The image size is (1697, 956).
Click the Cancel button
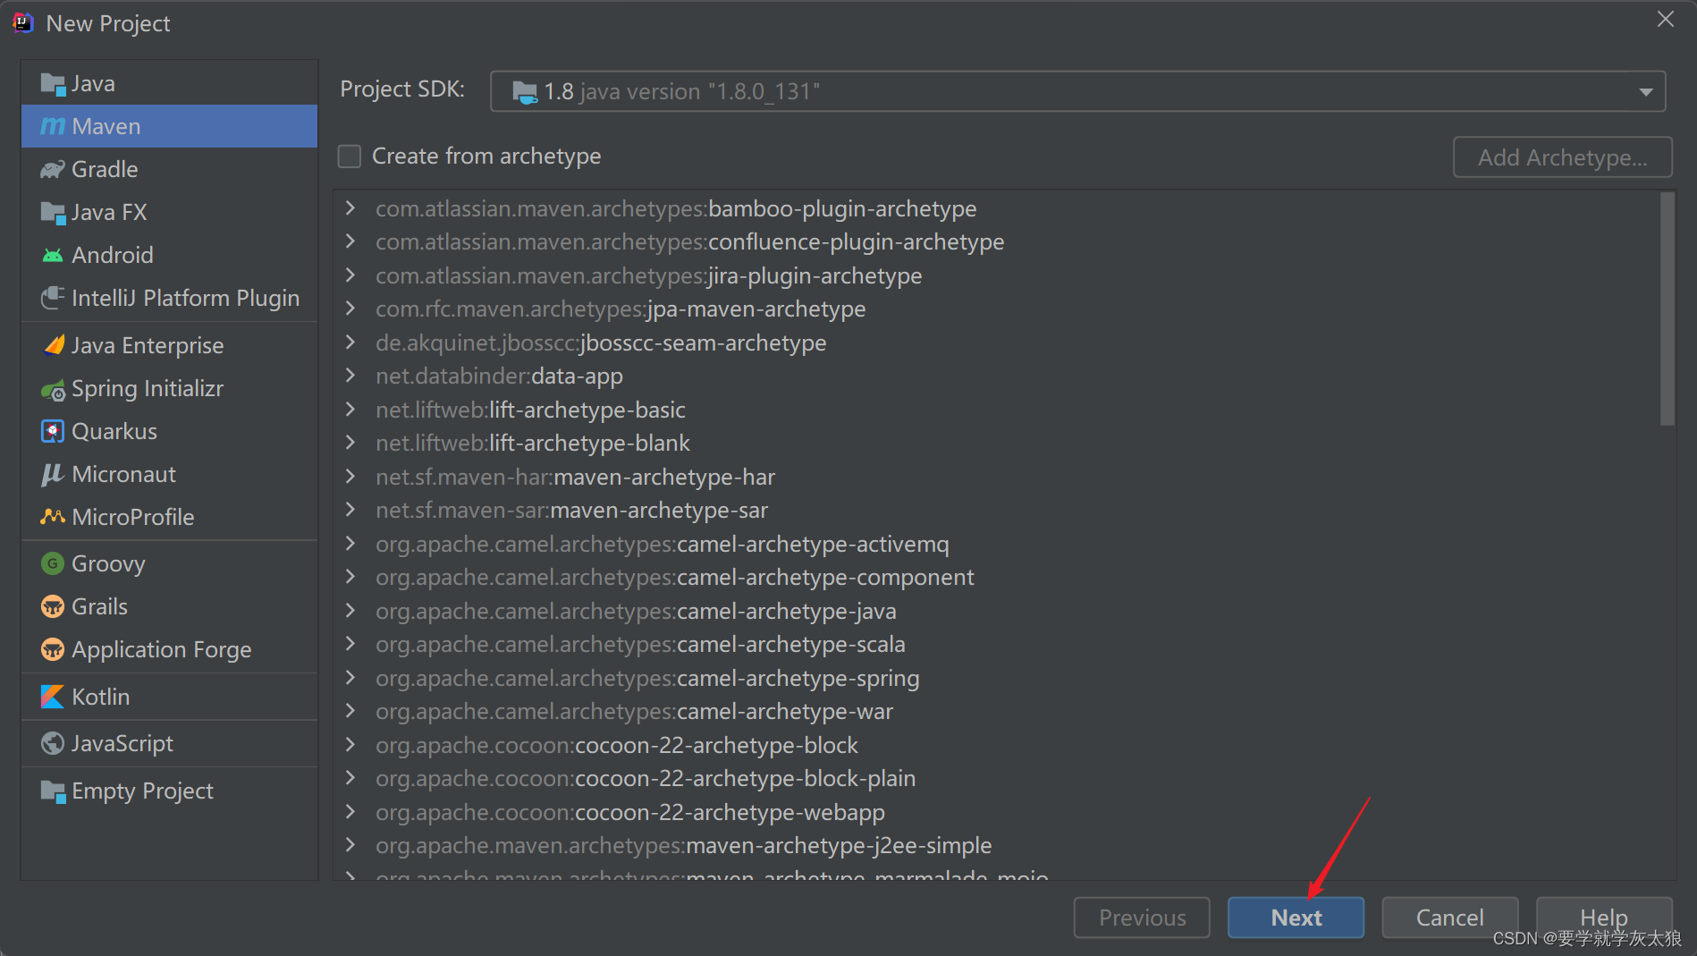[1449, 918]
